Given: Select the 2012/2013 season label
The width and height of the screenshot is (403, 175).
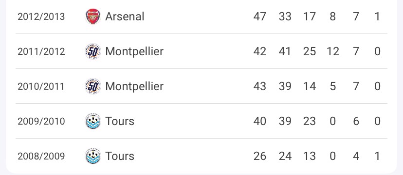Looking at the screenshot, I should click(41, 16).
